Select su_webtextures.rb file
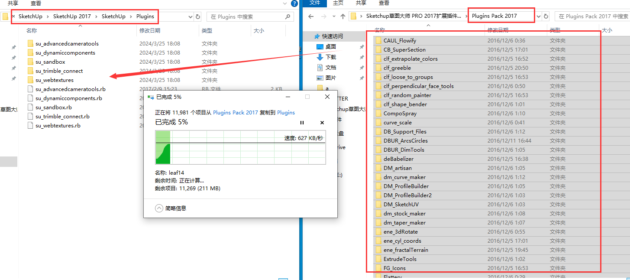Image resolution: width=630 pixels, height=280 pixels. pyautogui.click(x=58, y=126)
